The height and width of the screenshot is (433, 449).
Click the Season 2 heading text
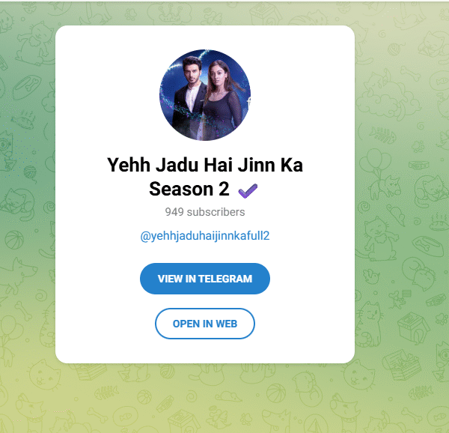pos(189,189)
